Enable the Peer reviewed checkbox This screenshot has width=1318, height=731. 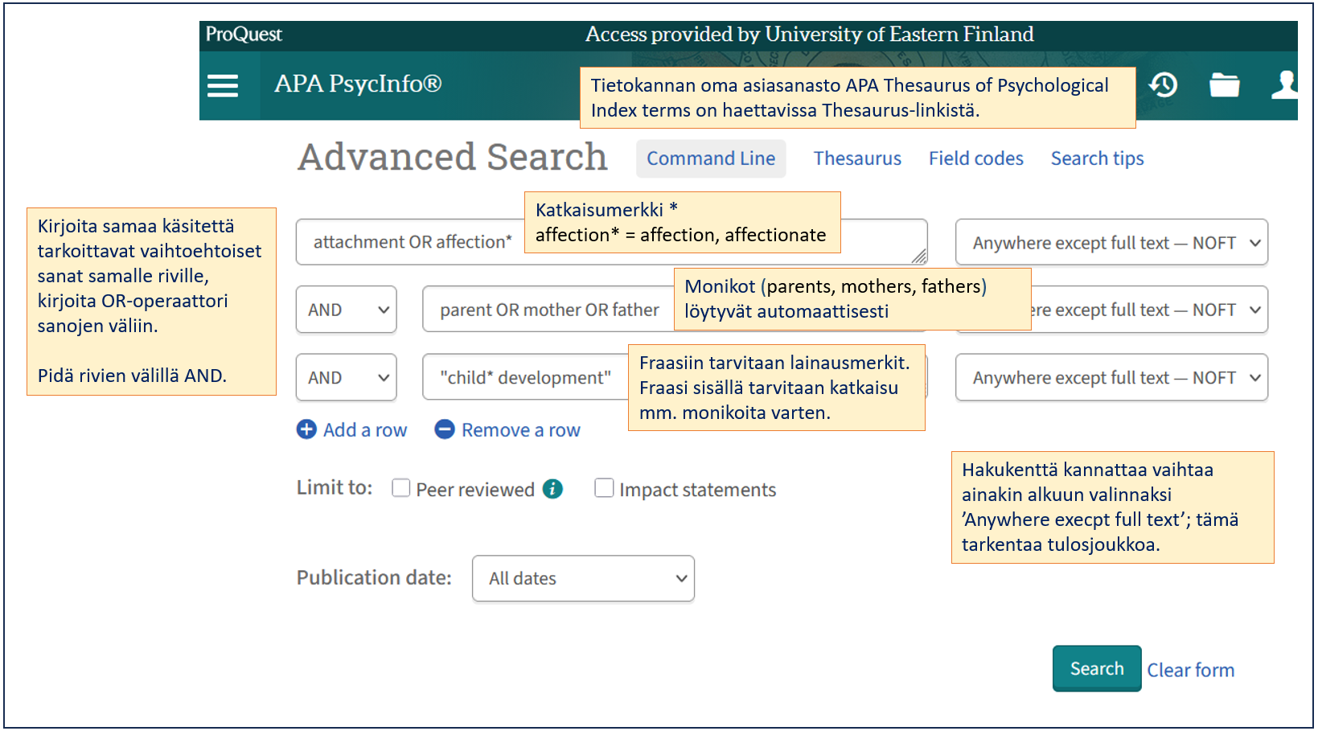[x=401, y=488]
